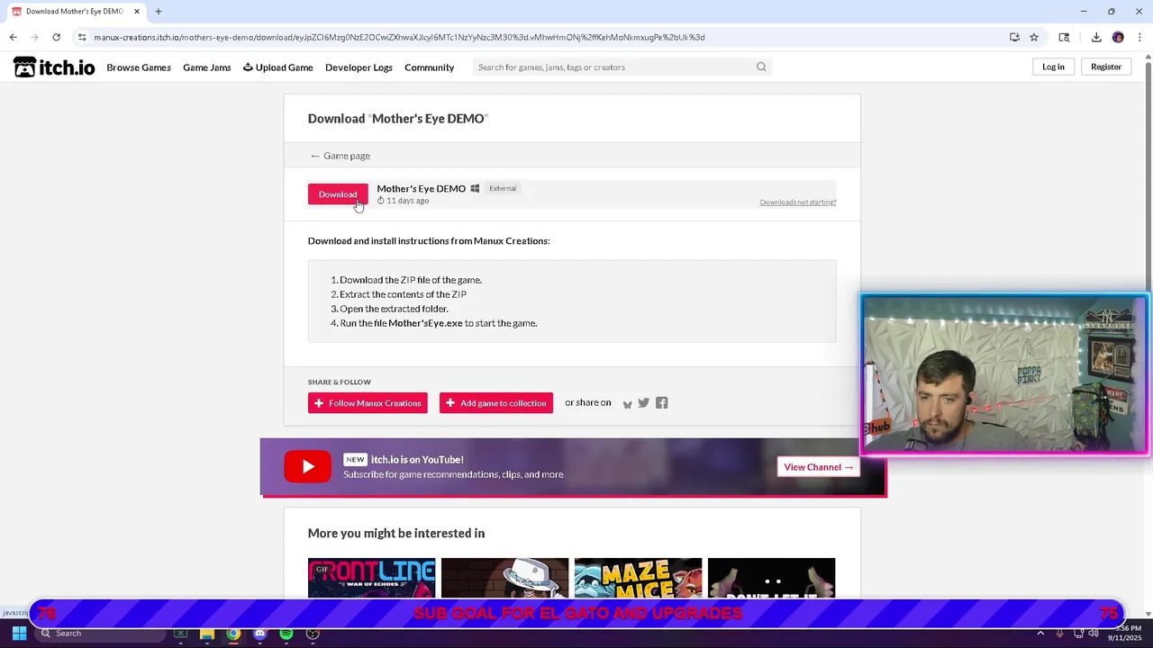Open Chrome three-dot menu
The width and height of the screenshot is (1153, 648).
pyautogui.click(x=1139, y=37)
